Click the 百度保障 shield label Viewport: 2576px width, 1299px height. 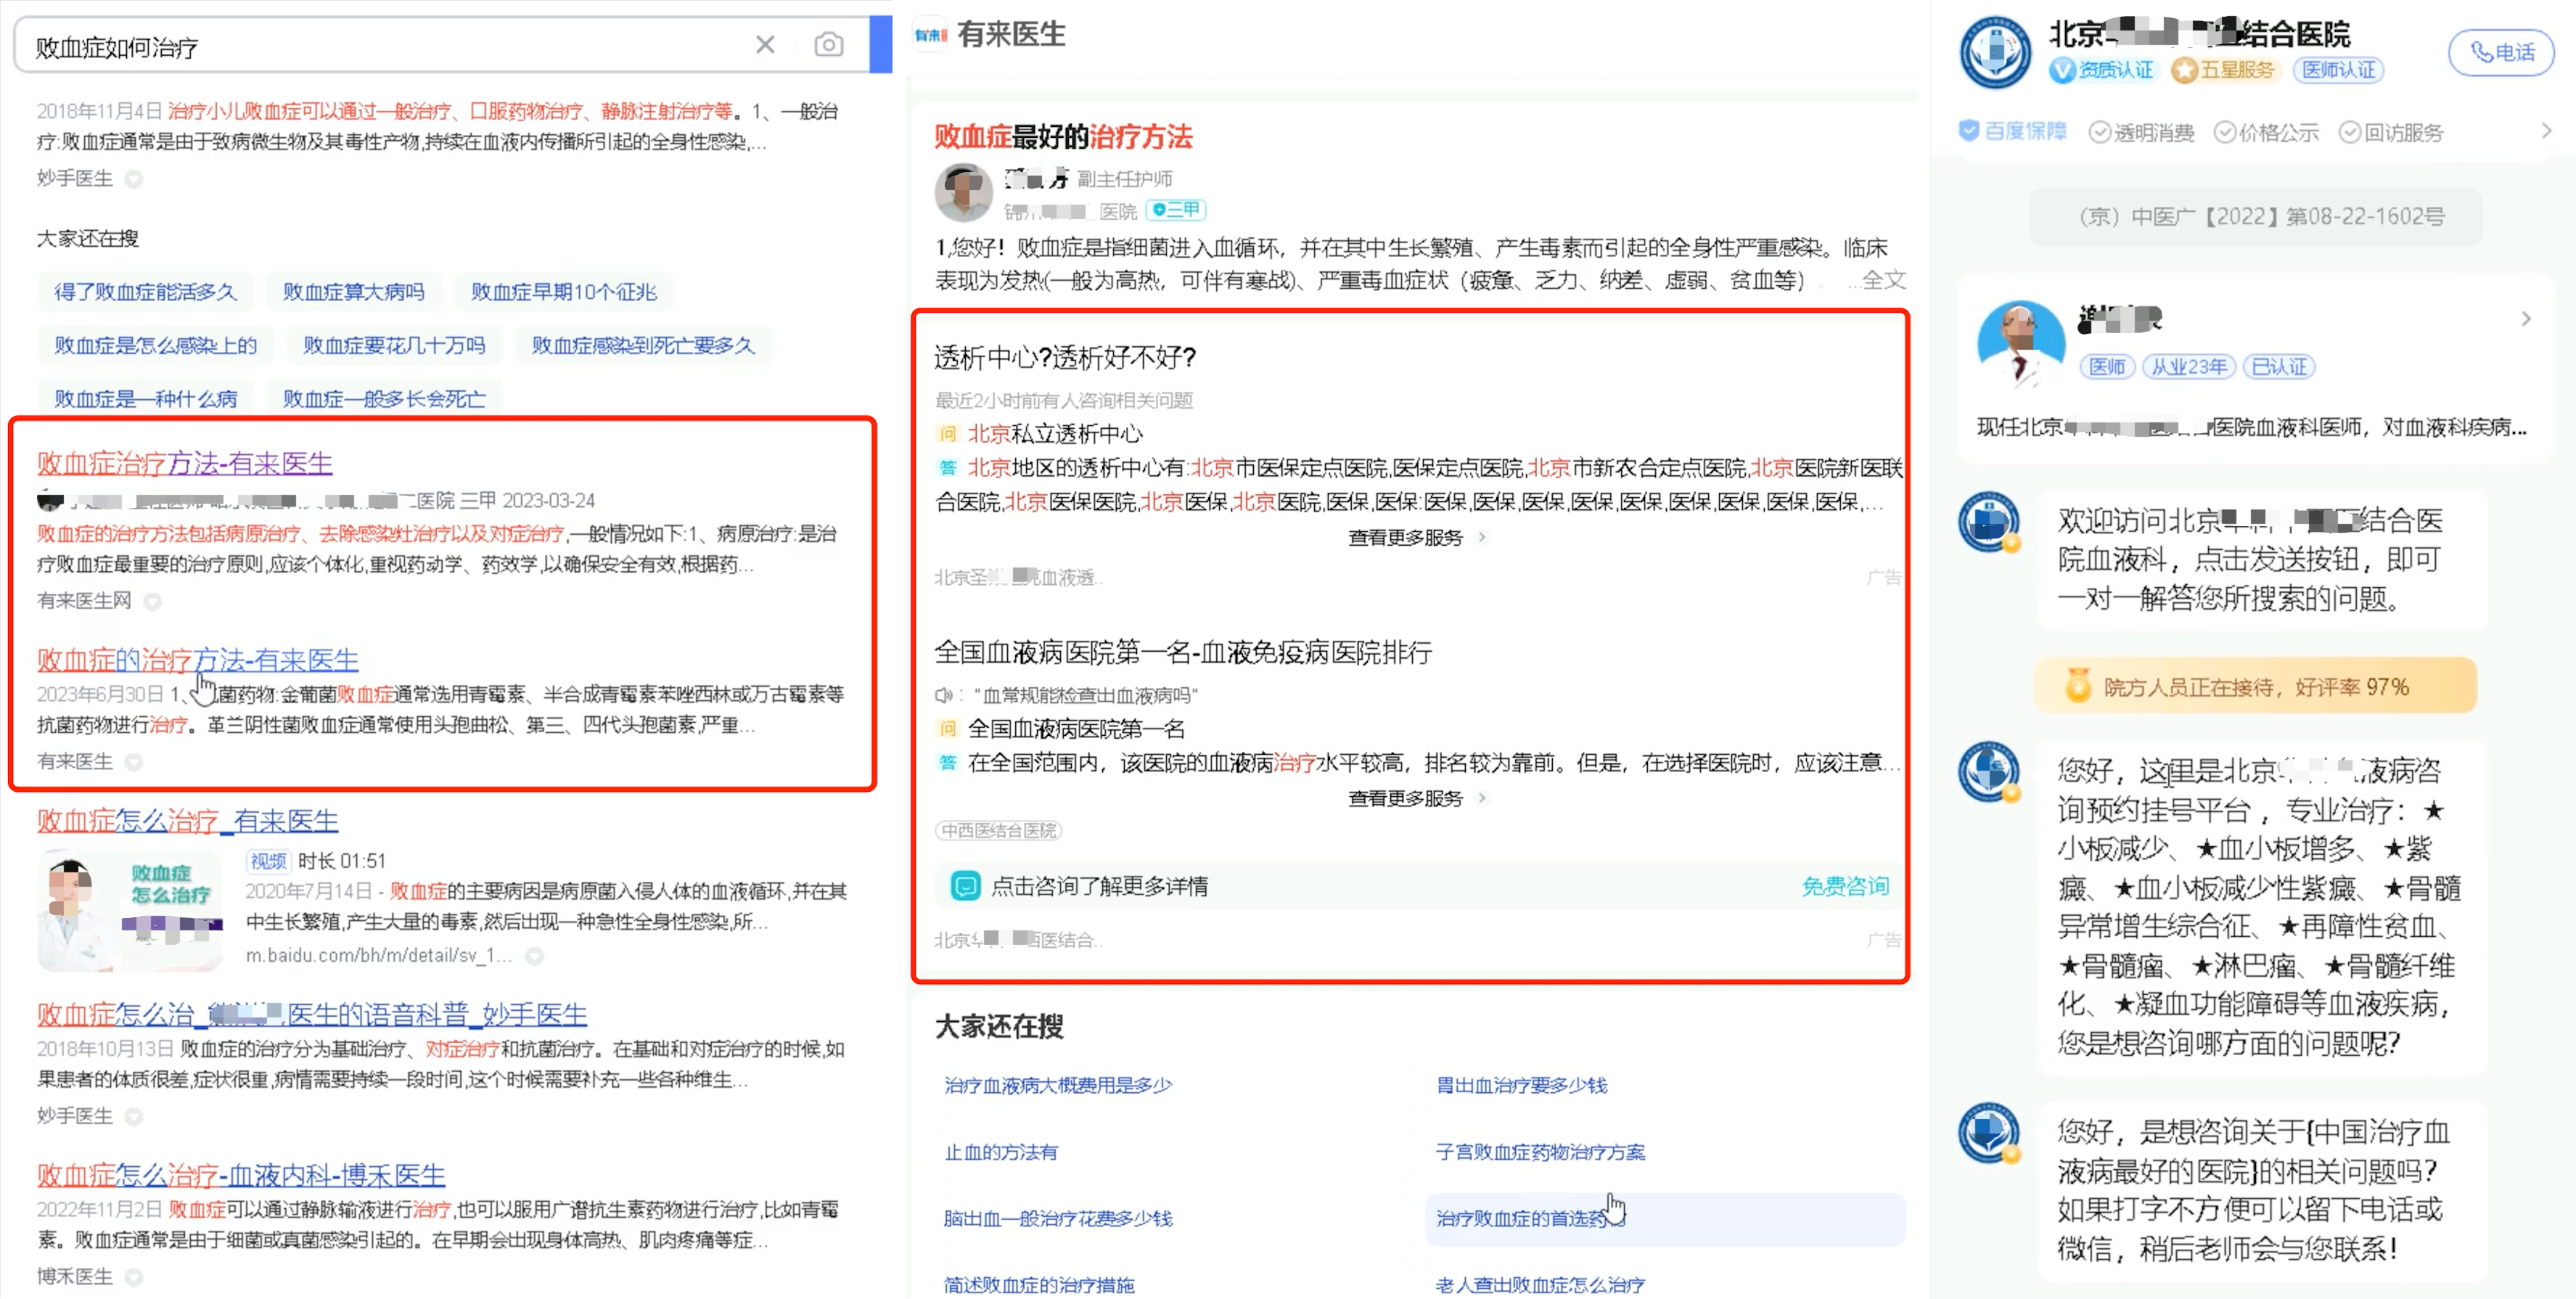pos(2012,132)
